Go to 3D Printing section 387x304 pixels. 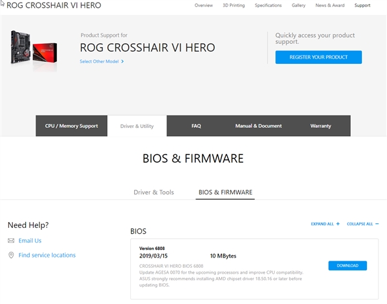[233, 5]
